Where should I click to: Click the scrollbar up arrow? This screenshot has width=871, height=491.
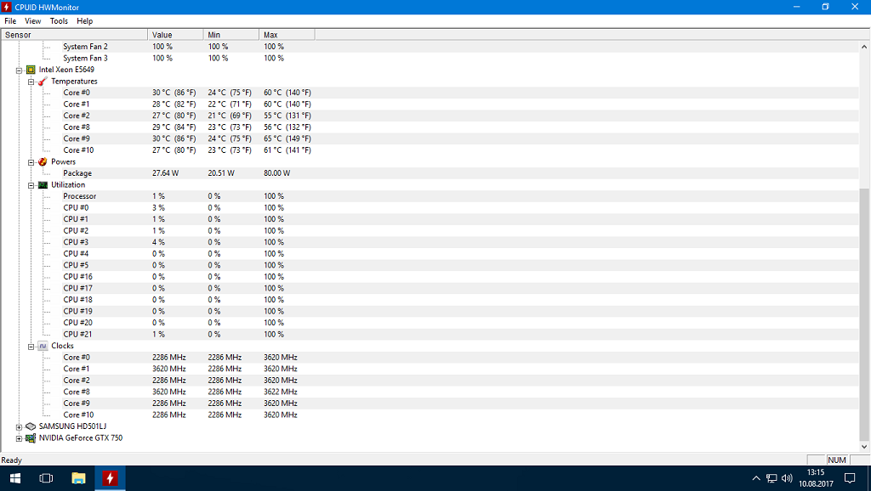[x=864, y=47]
